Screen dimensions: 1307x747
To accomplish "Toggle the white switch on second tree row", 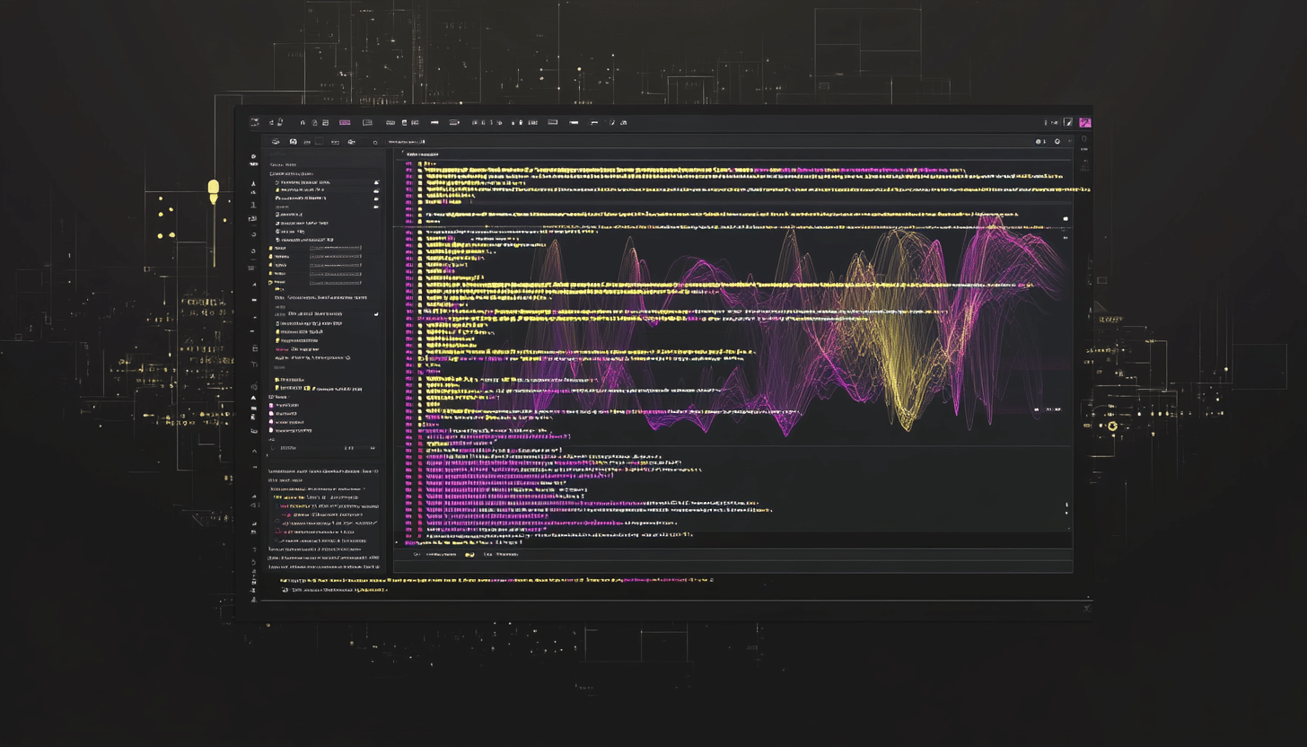I will pyautogui.click(x=376, y=190).
